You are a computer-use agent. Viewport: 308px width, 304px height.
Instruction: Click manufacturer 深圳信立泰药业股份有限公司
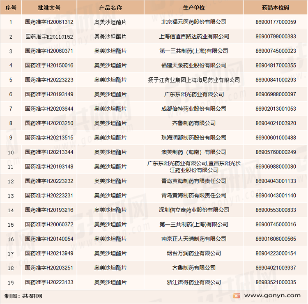point(194,210)
